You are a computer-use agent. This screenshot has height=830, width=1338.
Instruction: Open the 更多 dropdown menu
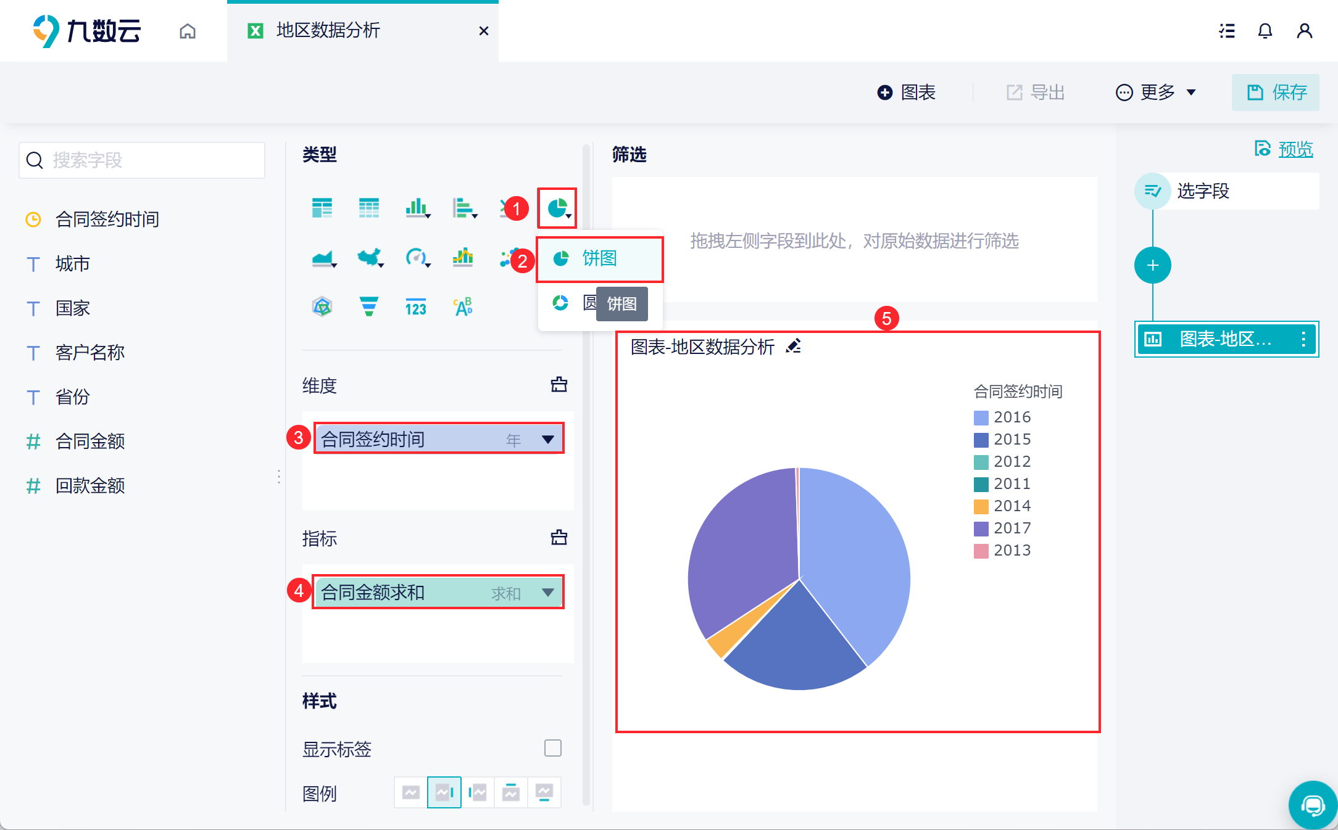[1156, 92]
